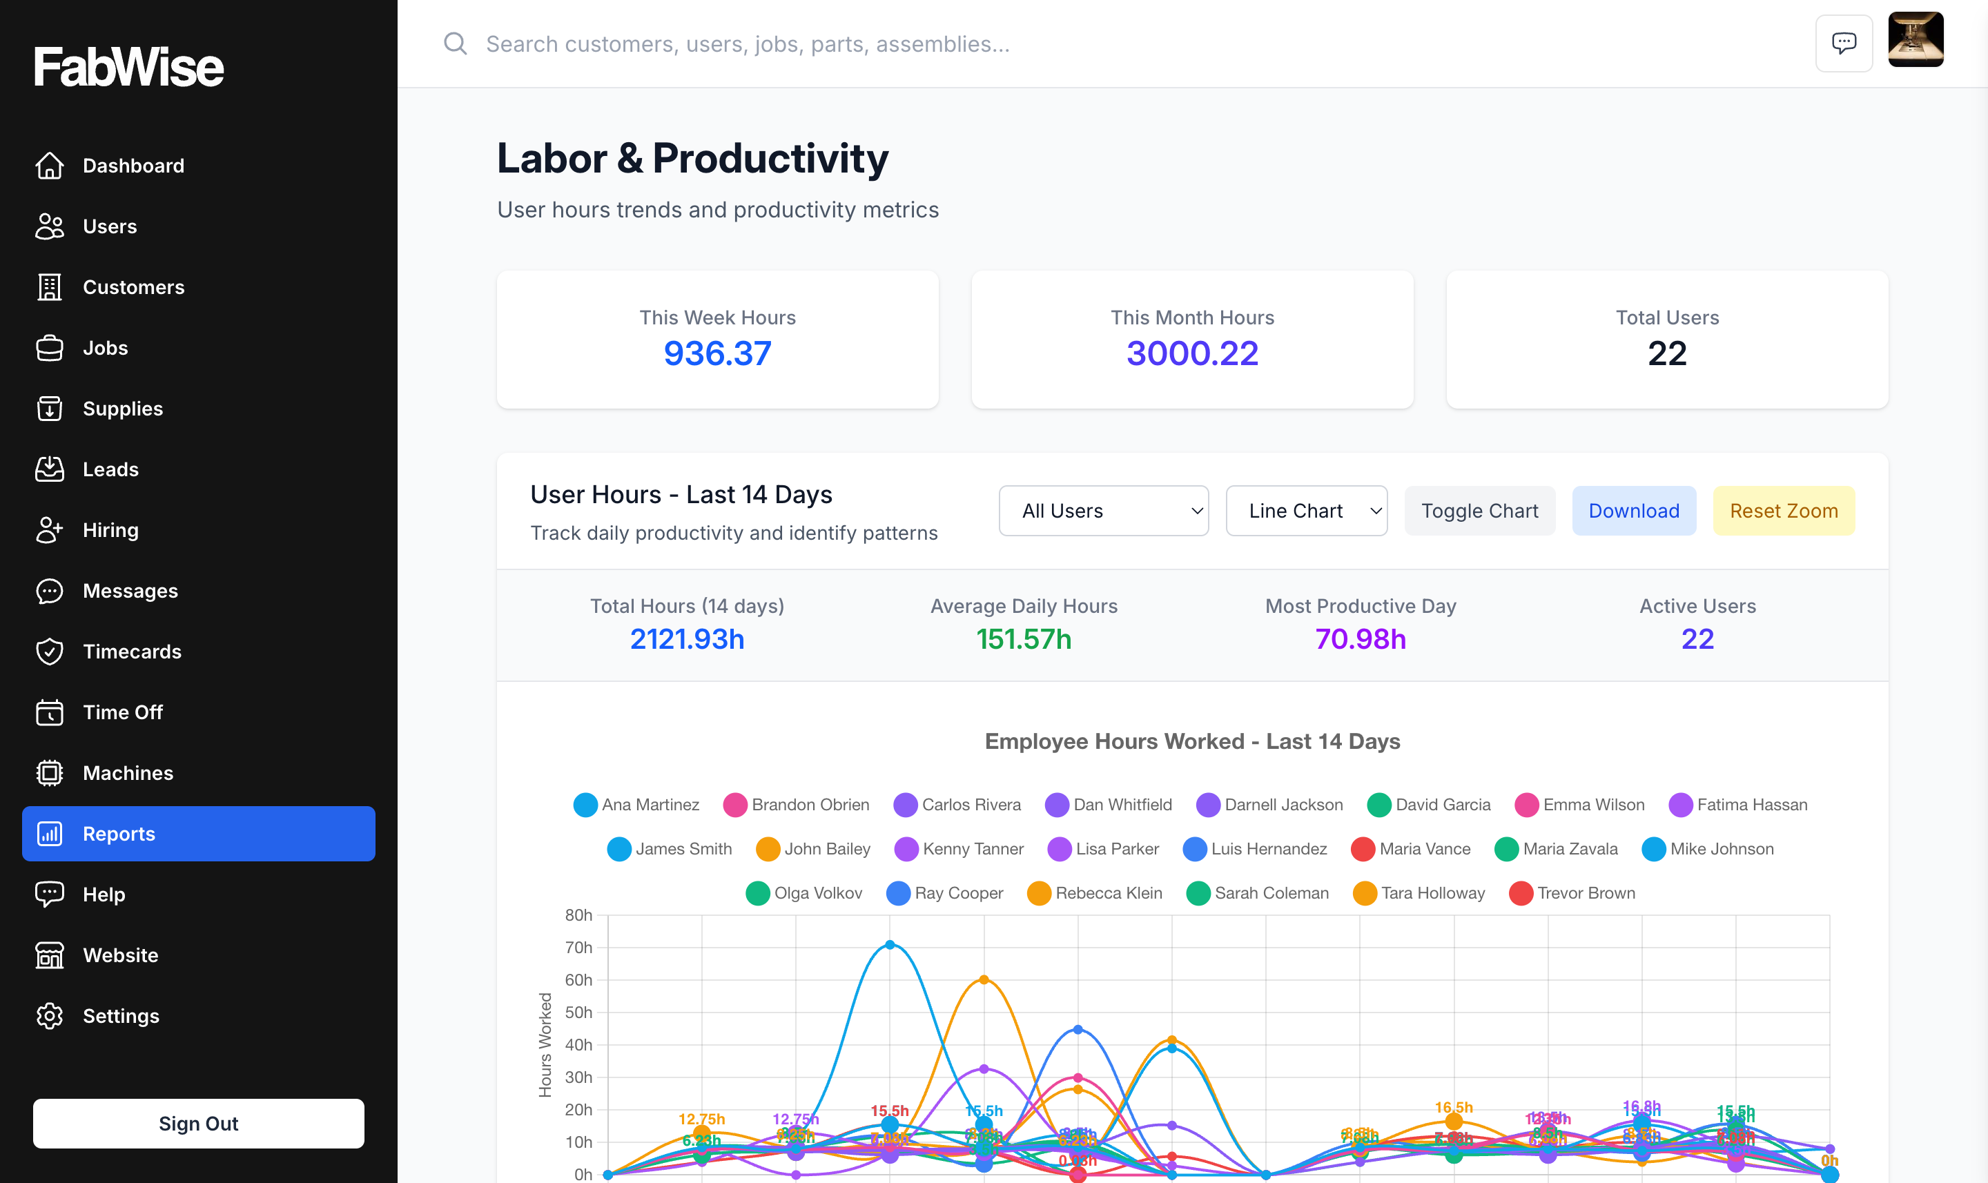
Task: Click the Hiring add-person icon
Action: [x=50, y=530]
